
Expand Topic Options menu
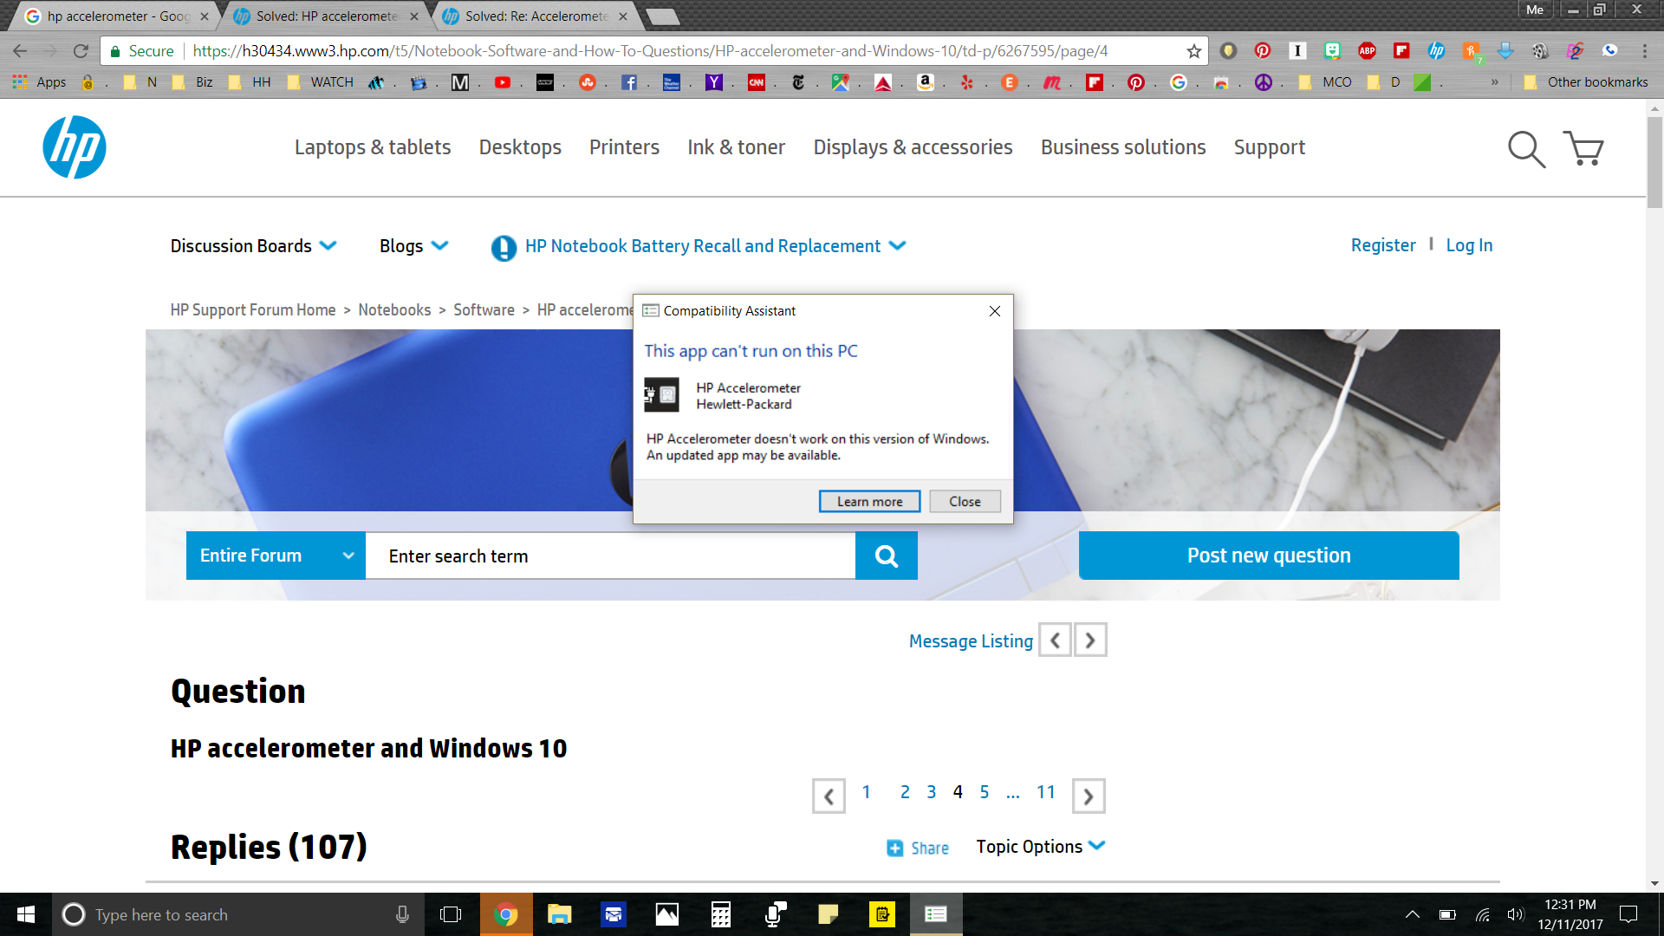coord(1040,847)
